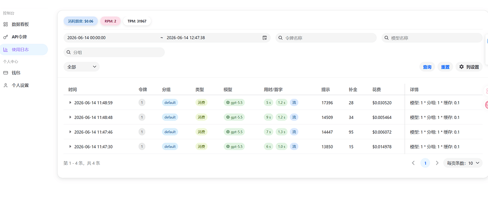The image size is (488, 210).
Task: Click the 钱包 card icon
Action: click(x=5, y=73)
